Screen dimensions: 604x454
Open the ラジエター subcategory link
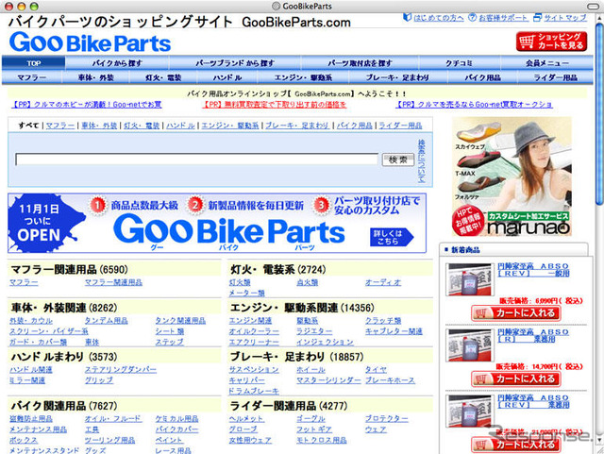coord(314,331)
